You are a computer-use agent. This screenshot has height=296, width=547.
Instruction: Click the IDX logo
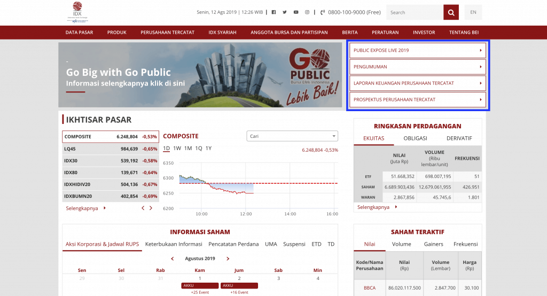click(x=77, y=12)
